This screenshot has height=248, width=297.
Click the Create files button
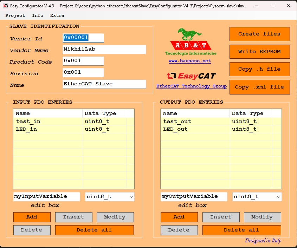coord(259,34)
